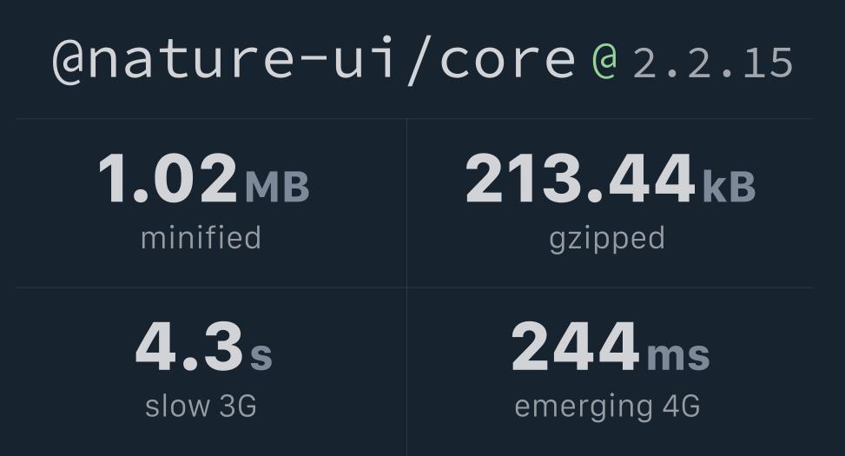Viewport: 845px width, 456px height.
Task: Select the 213.44 gzipped size value
Action: 580,178
